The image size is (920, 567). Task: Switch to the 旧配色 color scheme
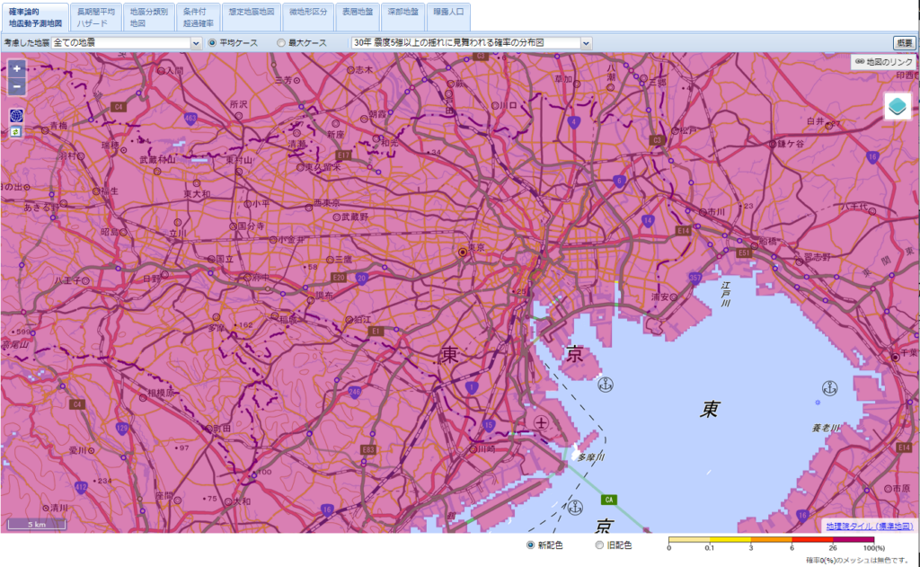pyautogui.click(x=600, y=545)
